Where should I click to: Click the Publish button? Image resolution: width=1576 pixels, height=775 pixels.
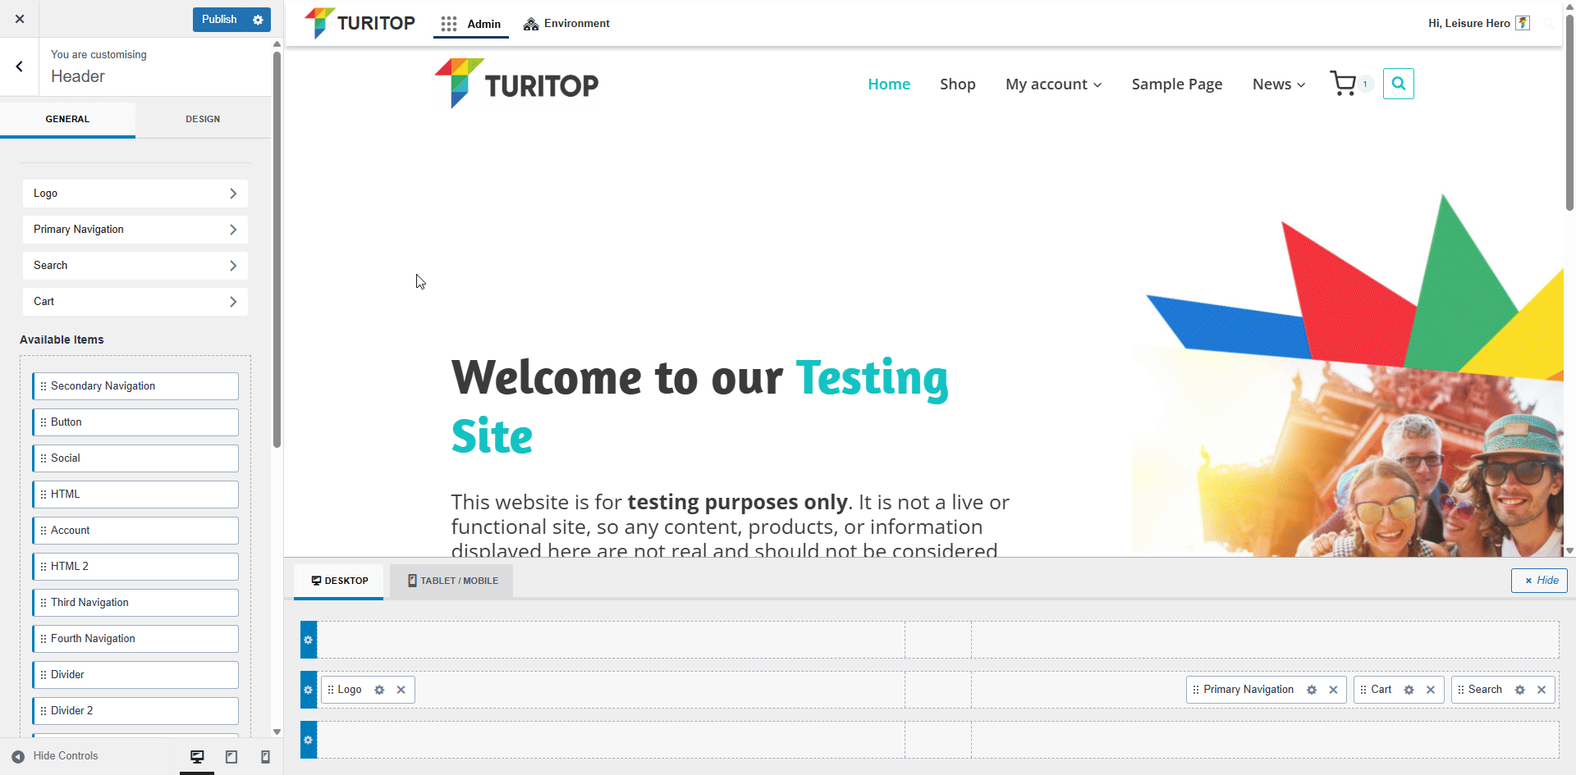point(219,20)
